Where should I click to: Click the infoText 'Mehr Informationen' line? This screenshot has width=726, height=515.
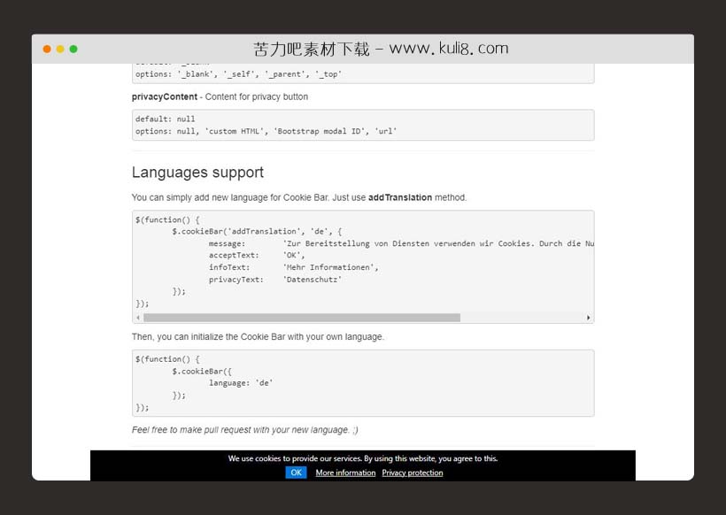293,267
